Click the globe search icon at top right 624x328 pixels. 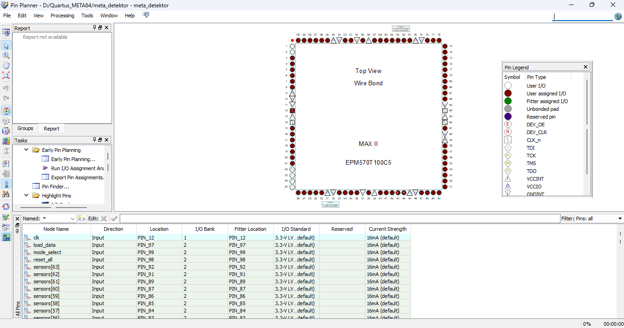[x=618, y=16]
